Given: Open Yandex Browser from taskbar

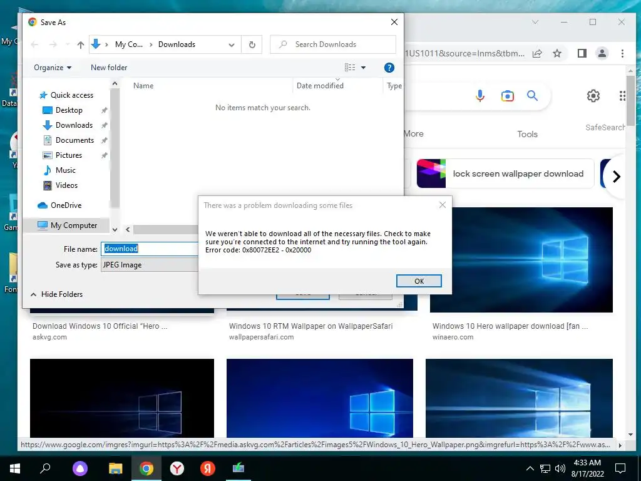Looking at the screenshot, I should pyautogui.click(x=177, y=468).
